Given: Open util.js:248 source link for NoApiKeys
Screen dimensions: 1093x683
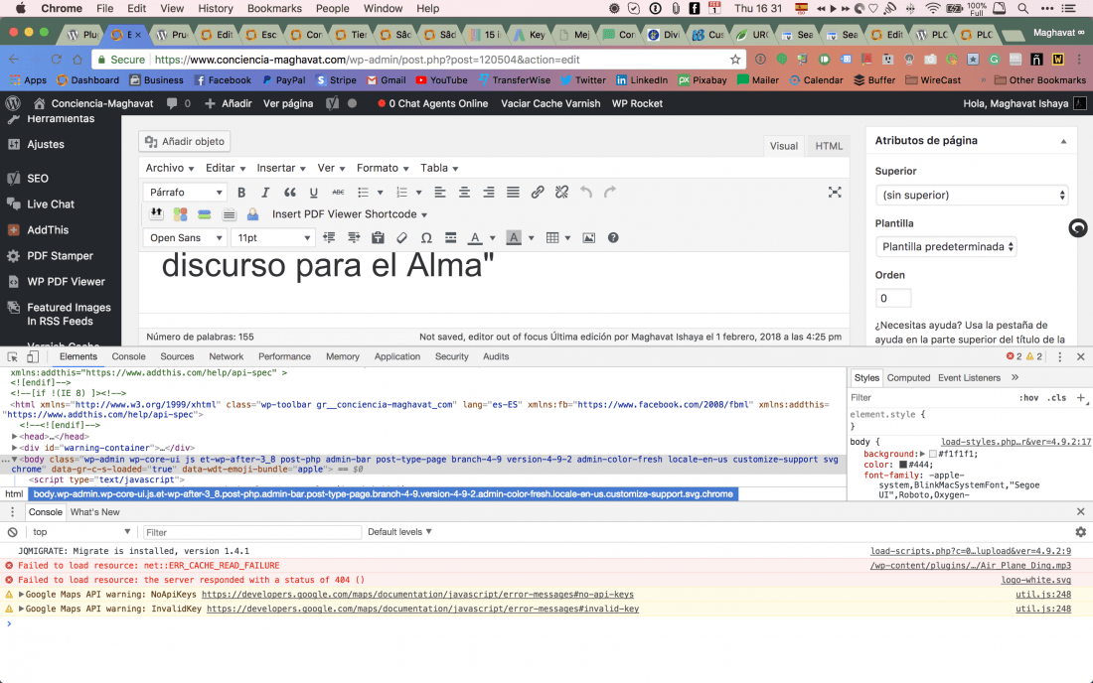Looking at the screenshot, I should [1042, 595].
